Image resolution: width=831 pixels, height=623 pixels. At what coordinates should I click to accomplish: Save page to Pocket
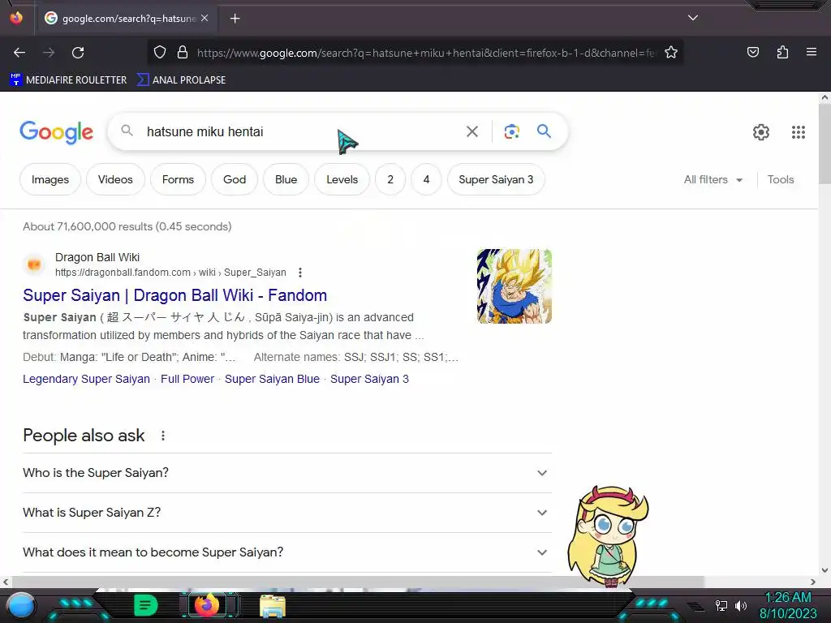coord(752,53)
